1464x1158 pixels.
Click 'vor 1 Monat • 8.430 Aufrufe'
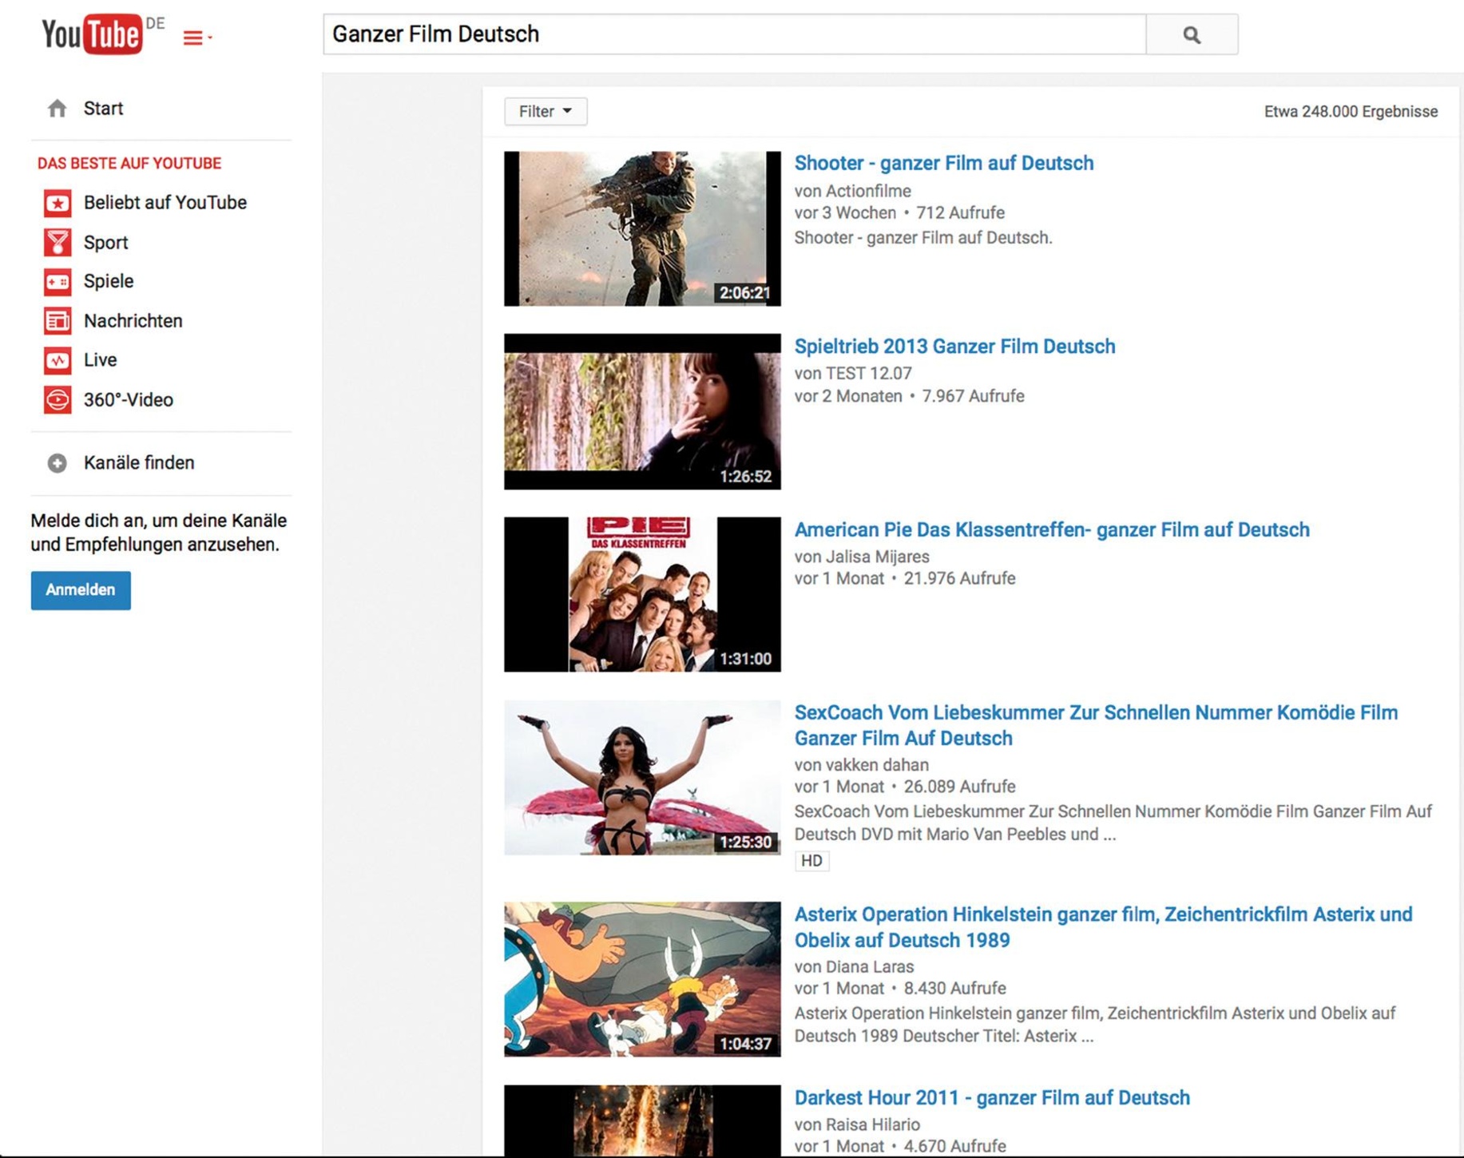click(900, 989)
